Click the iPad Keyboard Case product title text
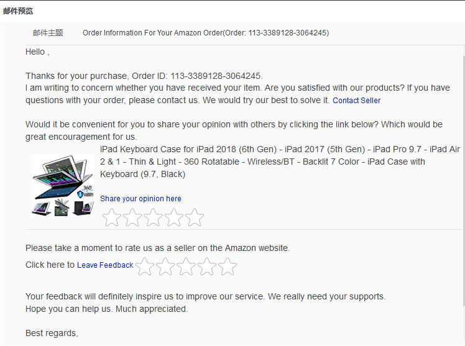Screen dimensions: 465x346 (x=280, y=162)
